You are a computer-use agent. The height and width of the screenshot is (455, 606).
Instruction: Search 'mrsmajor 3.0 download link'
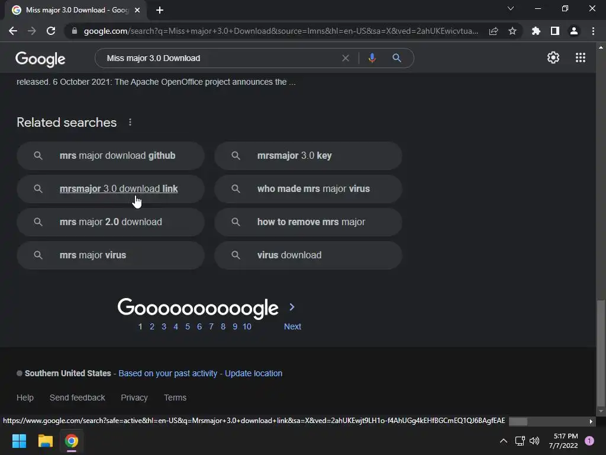point(111,189)
